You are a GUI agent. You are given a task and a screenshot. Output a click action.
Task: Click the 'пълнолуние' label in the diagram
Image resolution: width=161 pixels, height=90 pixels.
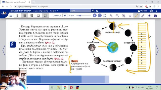click(93, 42)
